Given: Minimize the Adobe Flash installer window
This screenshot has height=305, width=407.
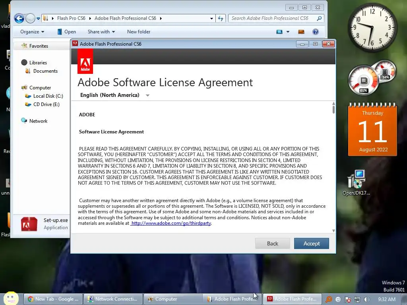Looking at the screenshot, I should [x=302, y=44].
